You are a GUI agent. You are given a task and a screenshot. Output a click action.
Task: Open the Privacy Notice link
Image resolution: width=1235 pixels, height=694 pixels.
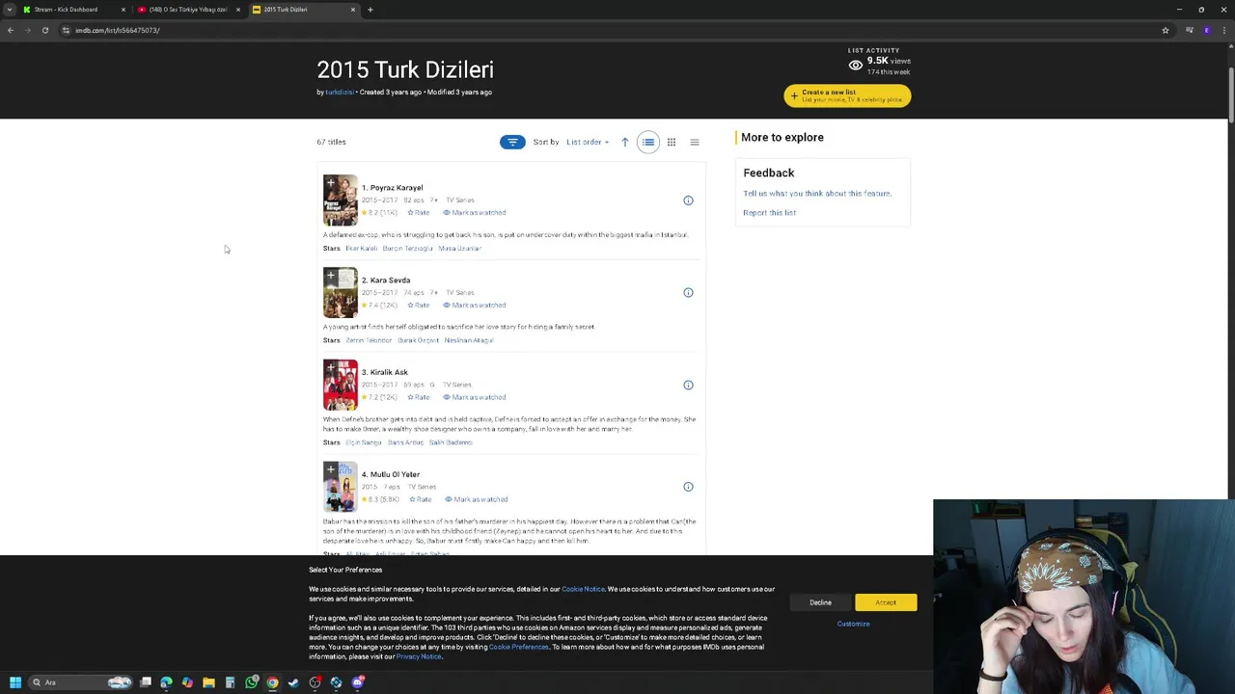coord(419,656)
